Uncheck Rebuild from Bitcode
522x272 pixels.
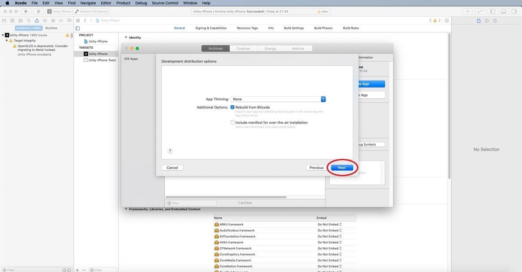[x=233, y=107]
